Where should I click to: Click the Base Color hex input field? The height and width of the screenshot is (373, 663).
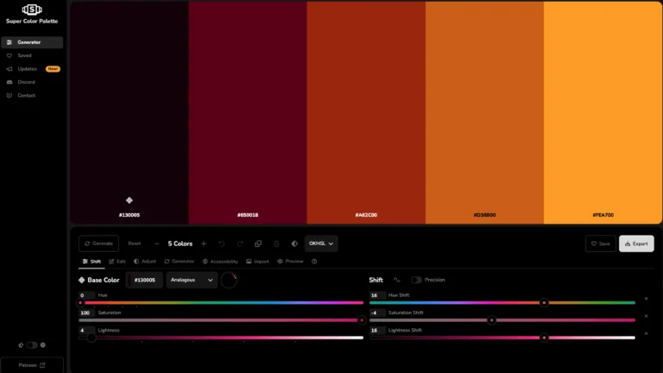pyautogui.click(x=144, y=280)
